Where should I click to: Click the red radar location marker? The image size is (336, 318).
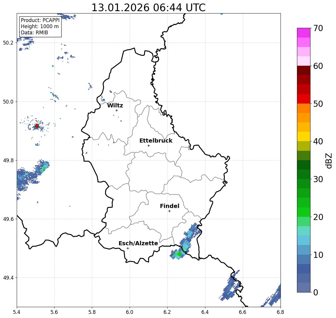tap(37, 126)
